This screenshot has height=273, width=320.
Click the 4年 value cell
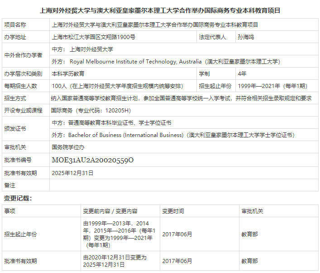click(277, 74)
